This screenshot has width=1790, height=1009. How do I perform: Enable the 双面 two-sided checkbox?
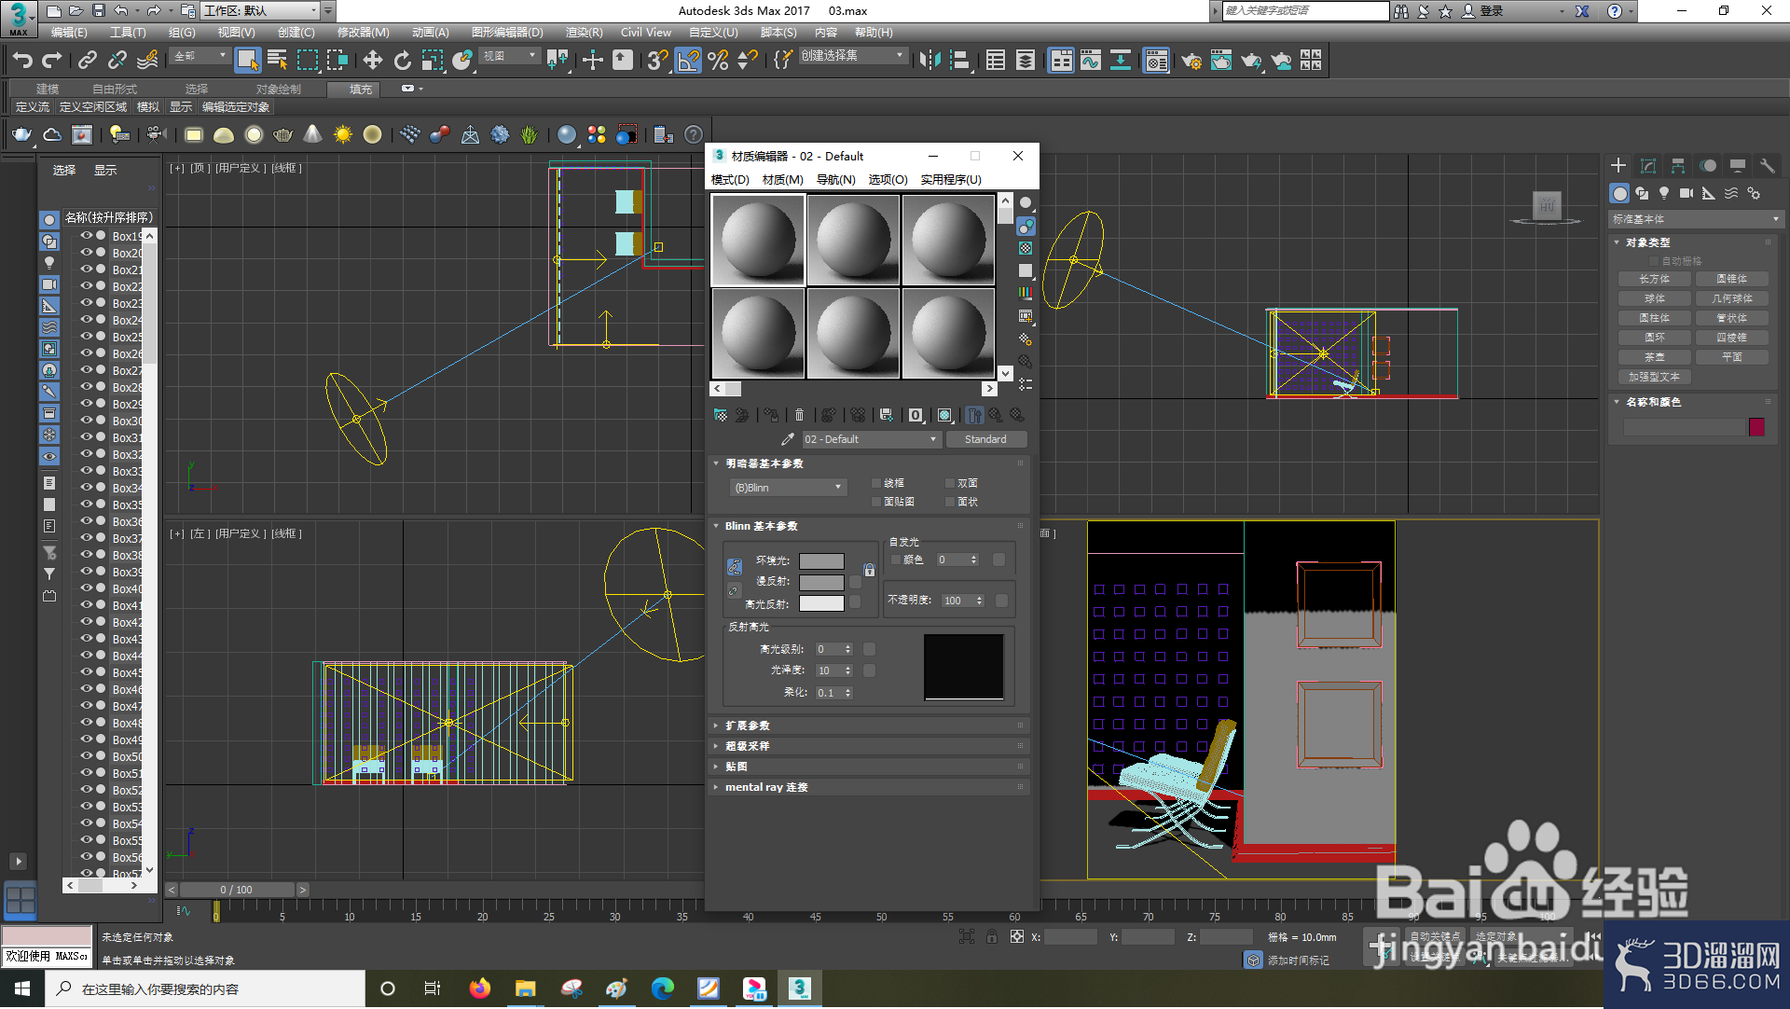click(950, 483)
